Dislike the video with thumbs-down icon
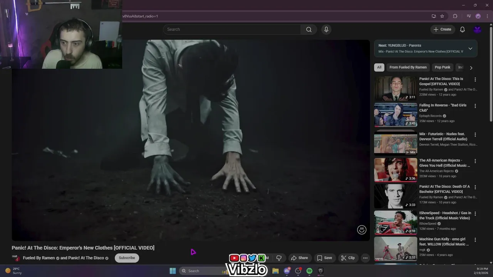This screenshot has height=277, width=493. (279, 258)
